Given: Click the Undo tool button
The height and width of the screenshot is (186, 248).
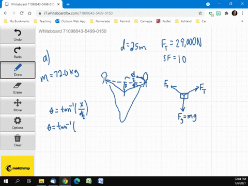Looking at the screenshot, I should [18, 35].
